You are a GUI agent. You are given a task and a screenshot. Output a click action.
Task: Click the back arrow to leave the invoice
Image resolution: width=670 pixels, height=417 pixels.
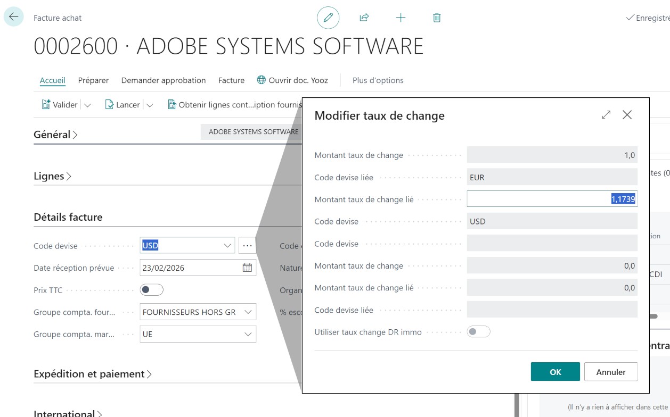point(14,18)
